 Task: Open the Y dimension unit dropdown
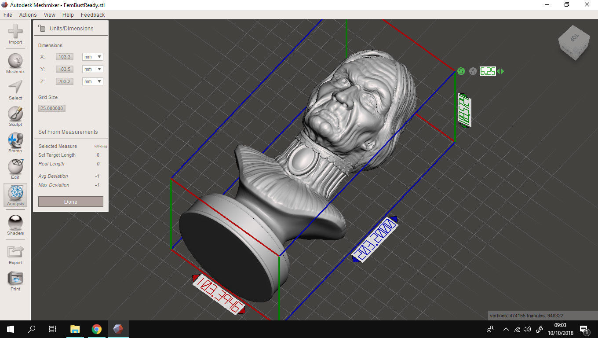tap(92, 69)
